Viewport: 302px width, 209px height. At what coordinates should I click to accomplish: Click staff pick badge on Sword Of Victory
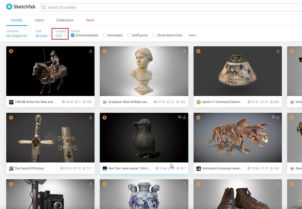pyautogui.click(x=11, y=117)
